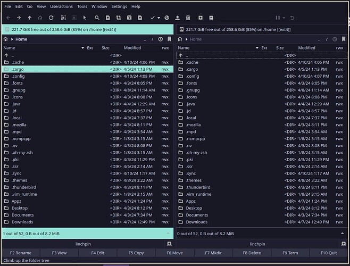Select the .mozilla folder in left panel

point(19,124)
